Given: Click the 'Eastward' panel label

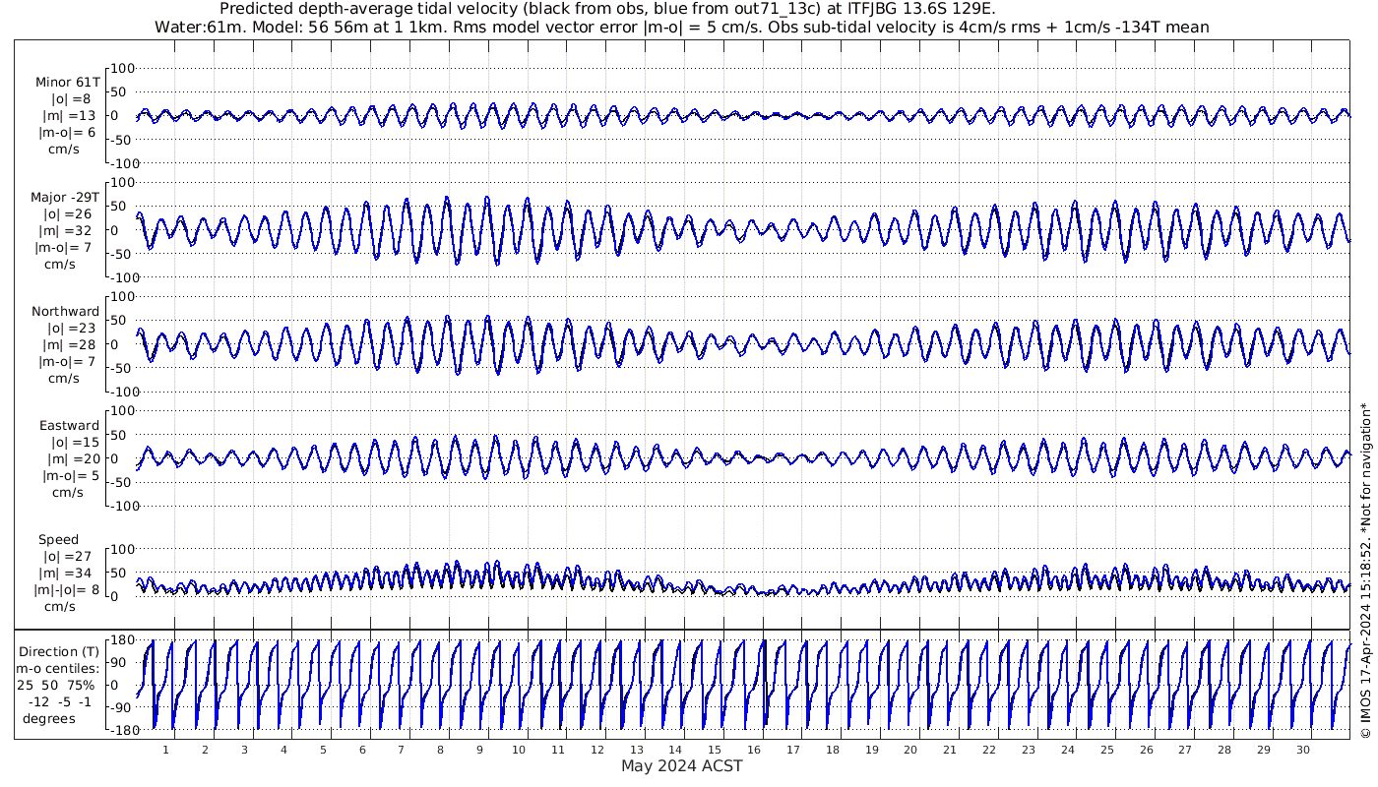Looking at the screenshot, I should click(69, 426).
